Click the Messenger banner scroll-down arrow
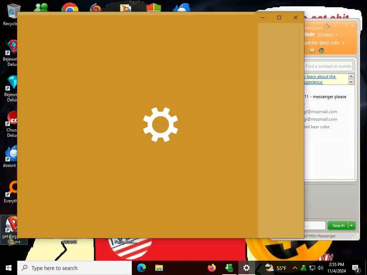The image size is (367, 275). 351,82
